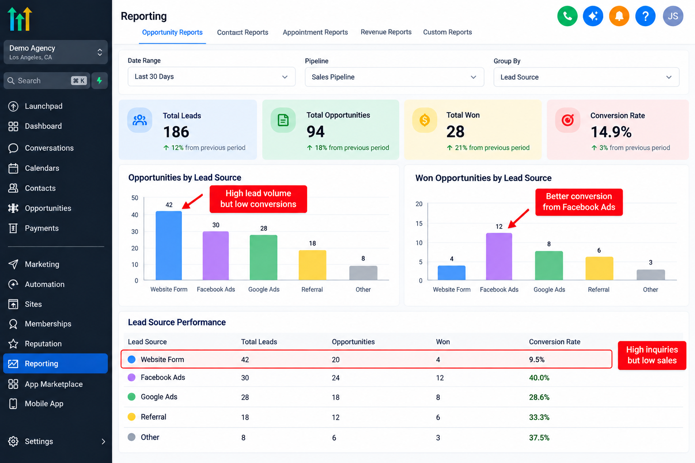This screenshot has height=463, width=695.
Task: Open Opportunities from sidebar
Action: (48, 208)
